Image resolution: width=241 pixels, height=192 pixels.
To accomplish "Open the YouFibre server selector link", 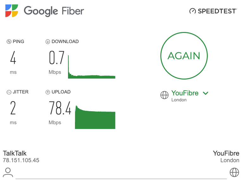I will coord(185,93).
